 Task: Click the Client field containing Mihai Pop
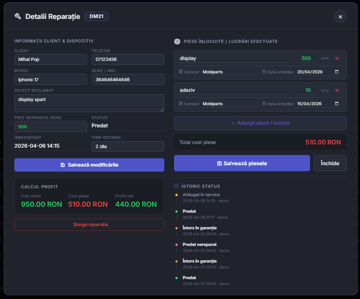[50, 60]
